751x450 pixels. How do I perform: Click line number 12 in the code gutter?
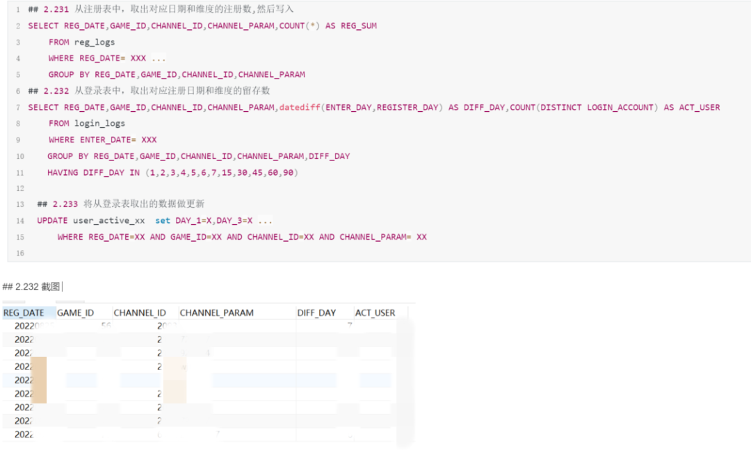pos(19,188)
